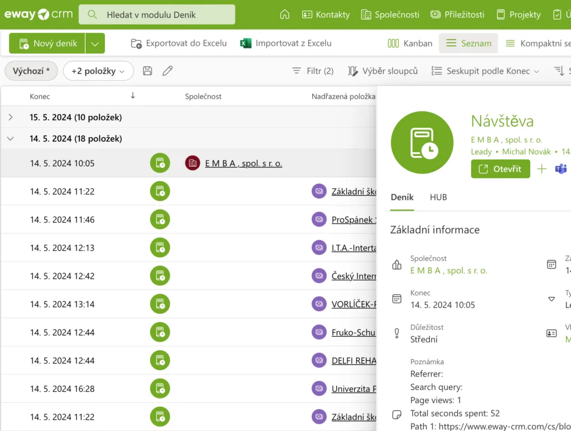Click the purple opportunity icon beside Univerzita
Screen dimensions: 571x431
pyautogui.click(x=319, y=389)
